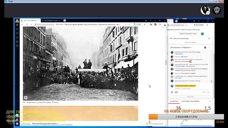Screen dimensions: 228x128
Task: Click the green-blue extension icon in toolbar
Action: (x=151, y=25)
